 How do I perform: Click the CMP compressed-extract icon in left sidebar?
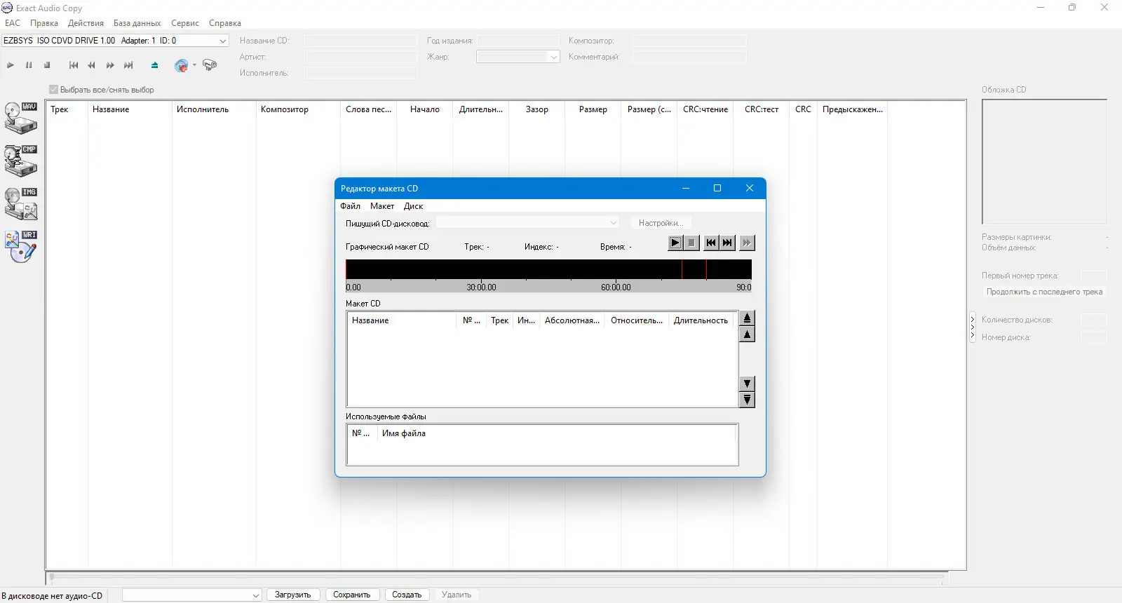tap(21, 161)
